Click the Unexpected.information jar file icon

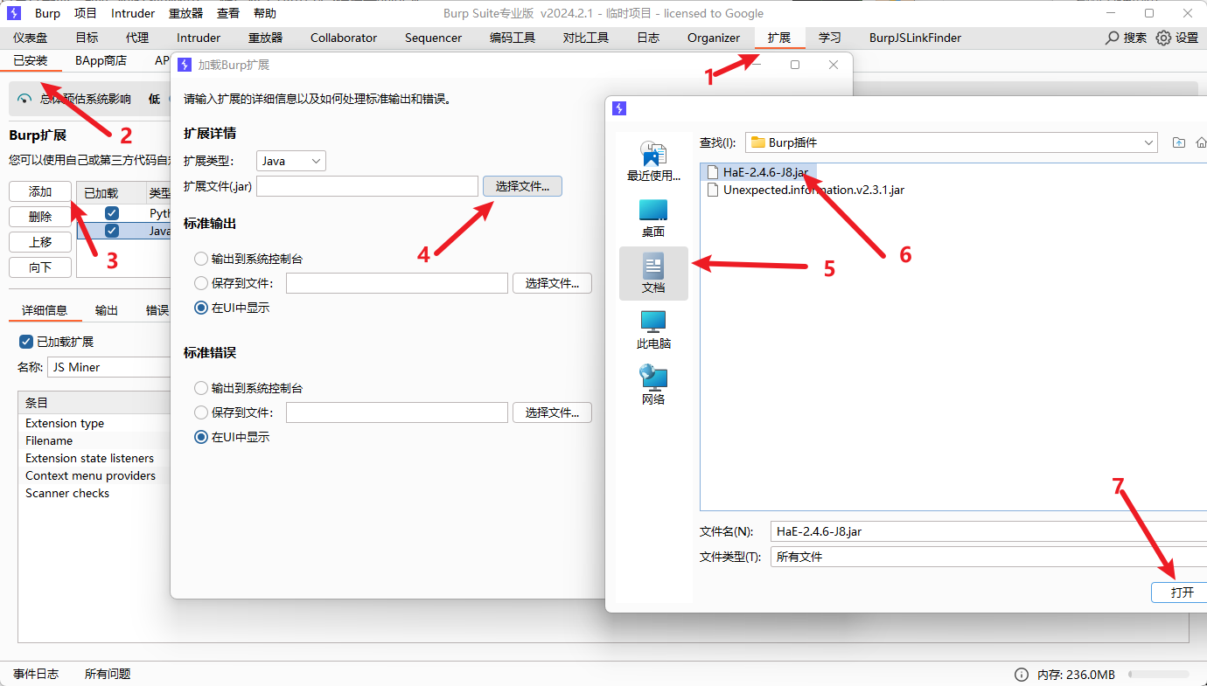pos(713,190)
